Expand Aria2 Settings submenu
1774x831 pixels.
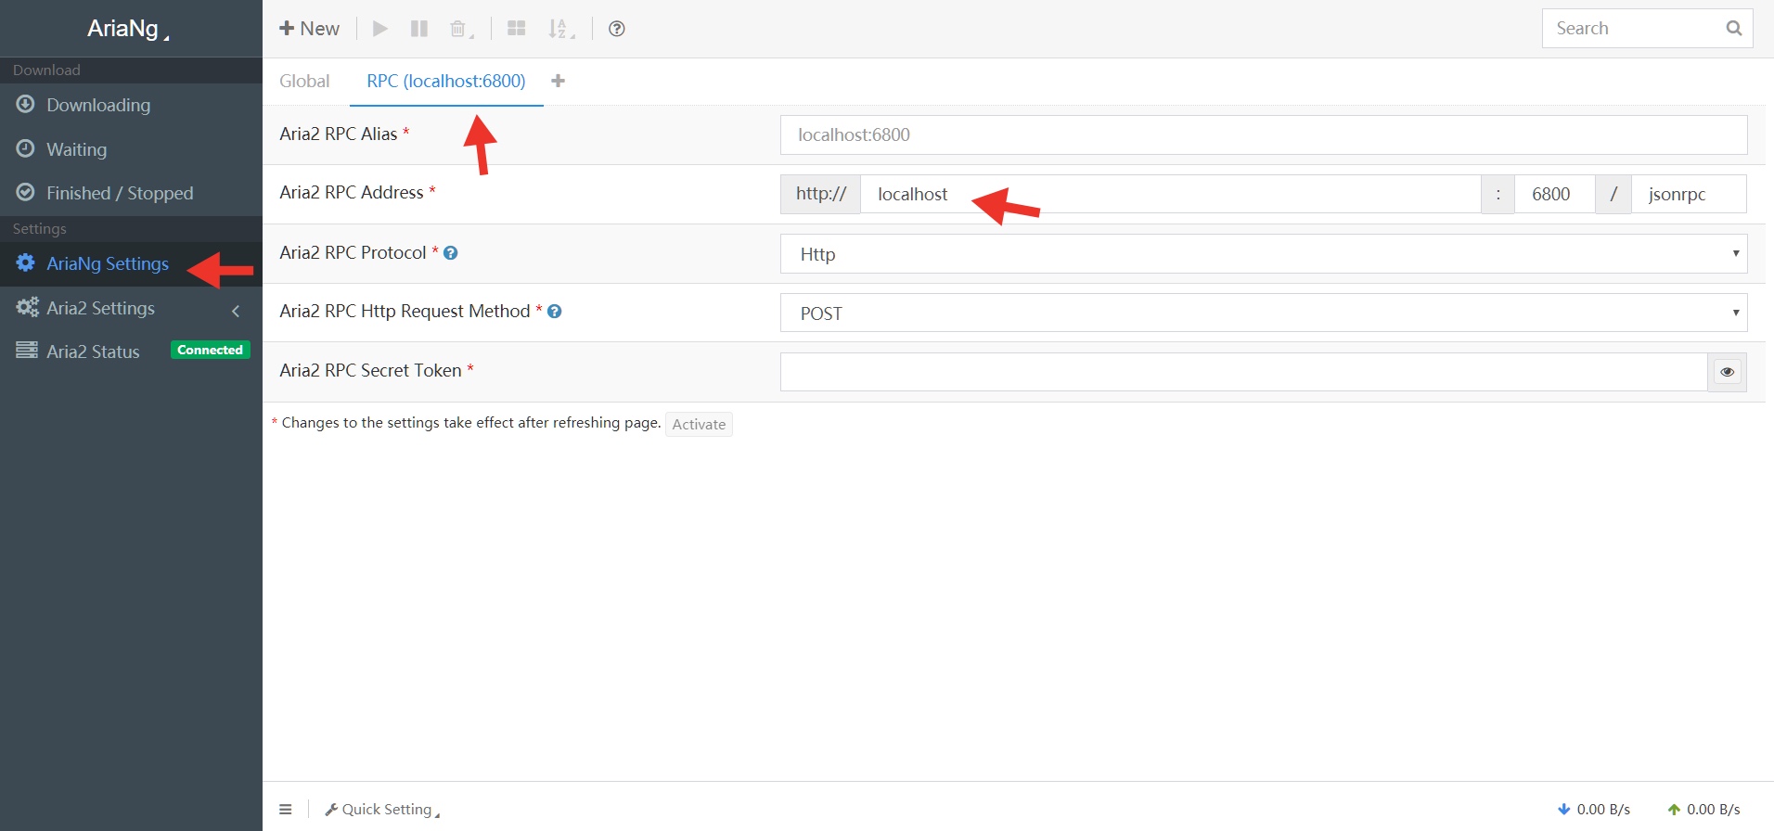click(x=131, y=308)
